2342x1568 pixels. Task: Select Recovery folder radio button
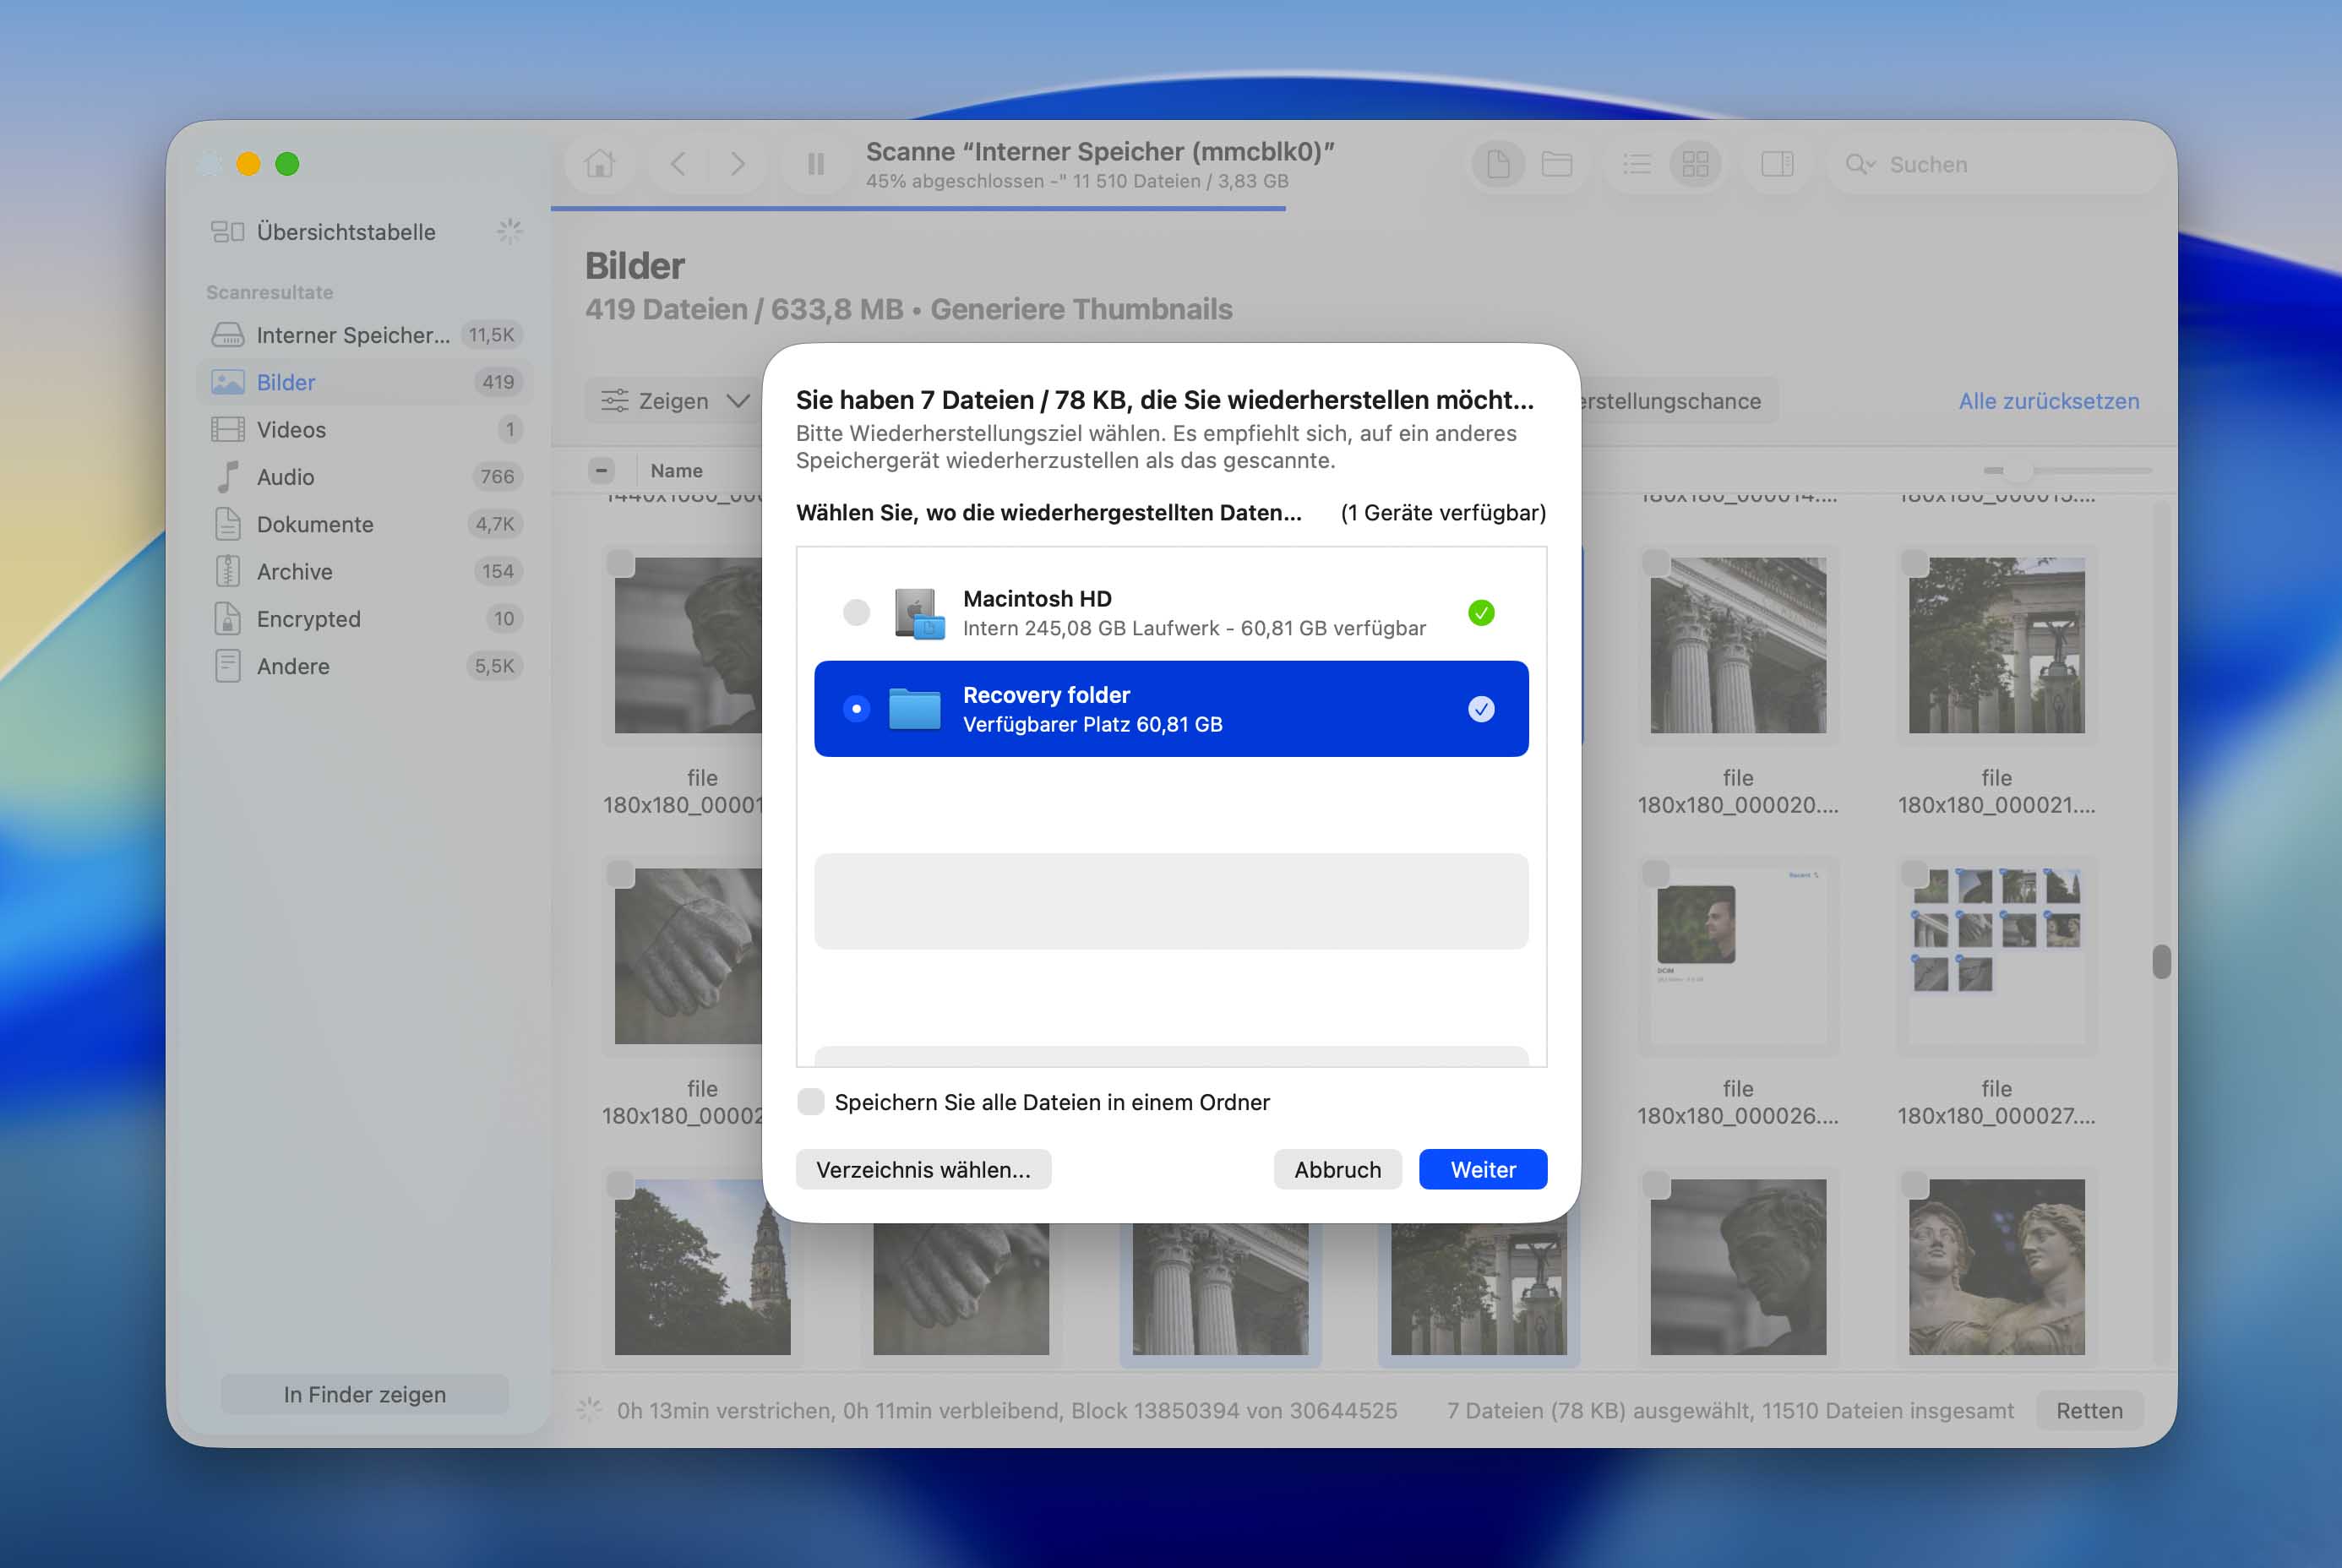[856, 709]
